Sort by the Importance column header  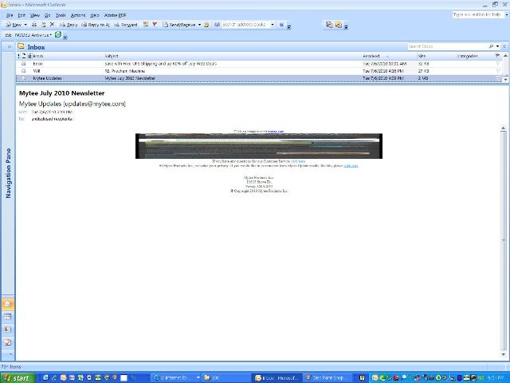(x=18, y=56)
